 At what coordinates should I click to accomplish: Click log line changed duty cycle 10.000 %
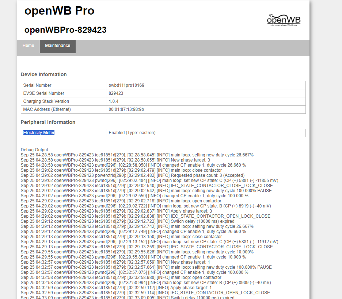(133, 257)
